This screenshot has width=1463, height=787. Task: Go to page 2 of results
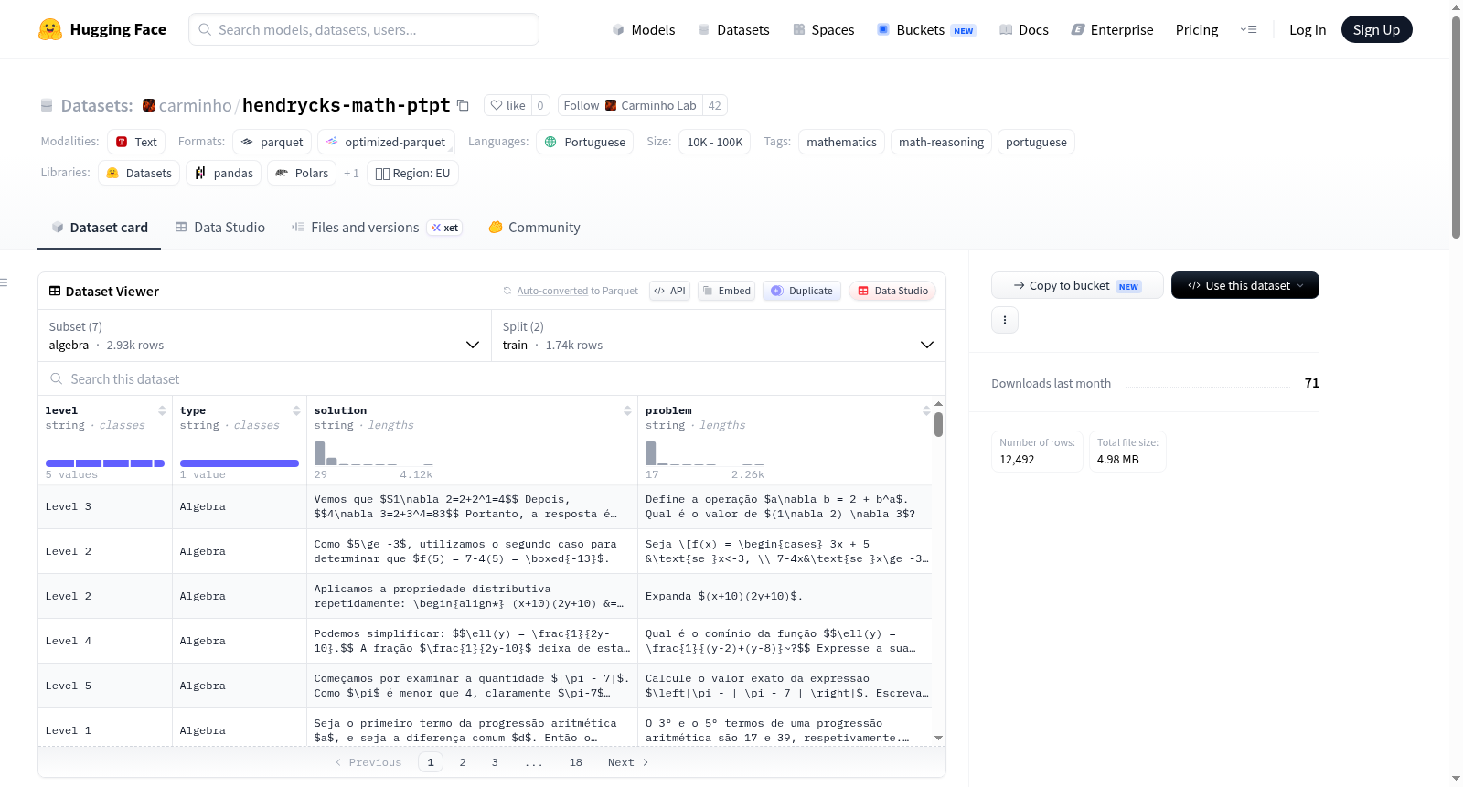click(463, 762)
